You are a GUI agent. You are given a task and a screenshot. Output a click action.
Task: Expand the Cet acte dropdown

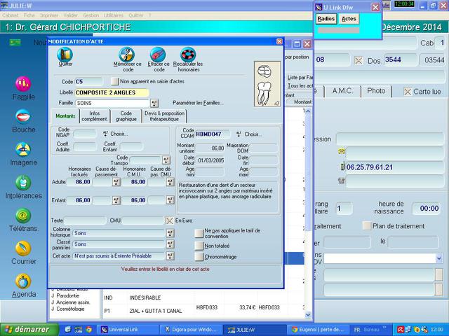point(170,257)
